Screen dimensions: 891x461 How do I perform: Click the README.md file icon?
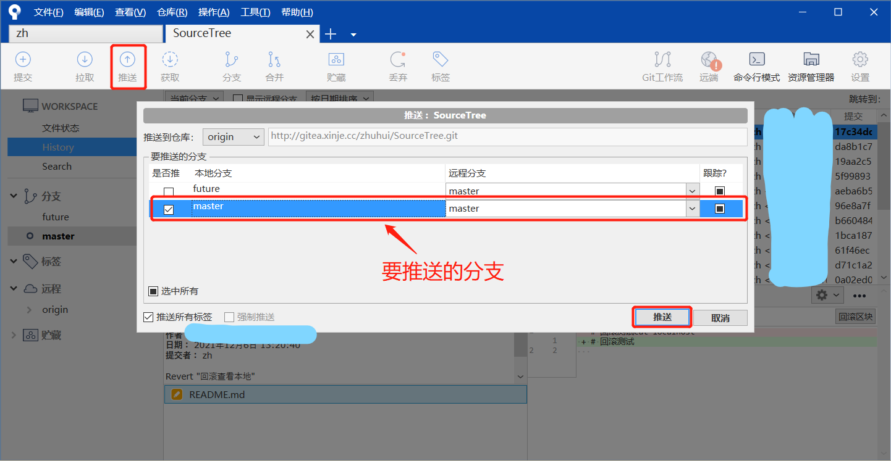pyautogui.click(x=177, y=394)
